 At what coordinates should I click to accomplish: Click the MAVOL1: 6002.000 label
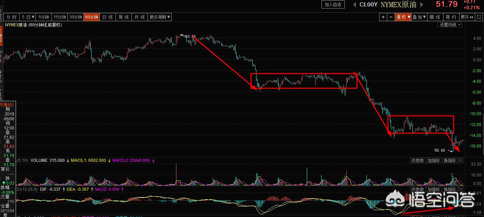tap(89, 160)
